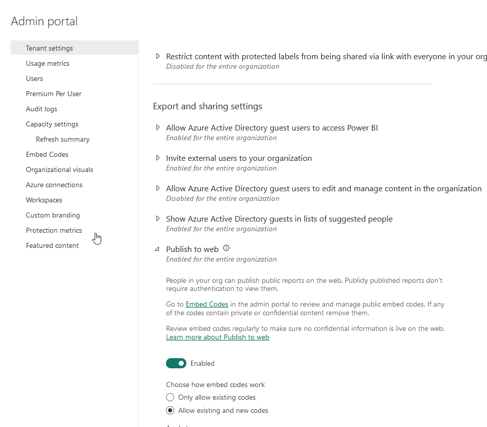Viewport: 487px width, 427px height.
Task: Expand Allow Azure Active Directory guest access setting
Action: coord(158,127)
